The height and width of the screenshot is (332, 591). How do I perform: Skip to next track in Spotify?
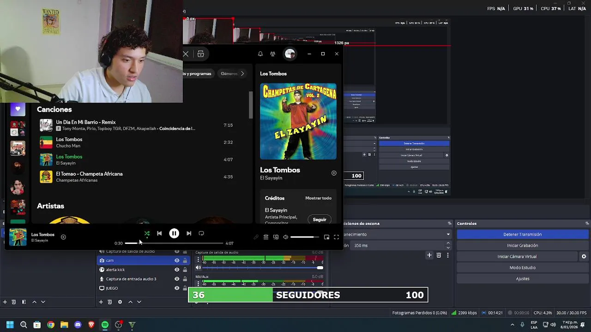pyautogui.click(x=189, y=234)
